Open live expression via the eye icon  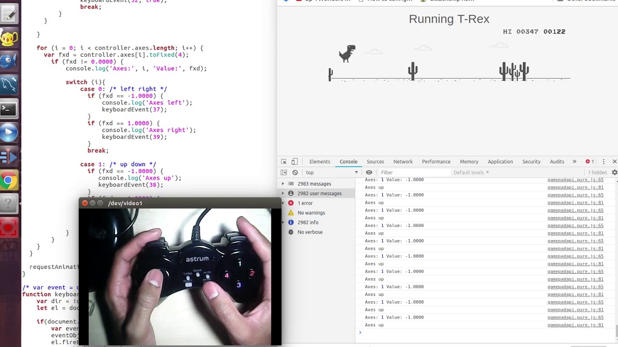(x=369, y=173)
